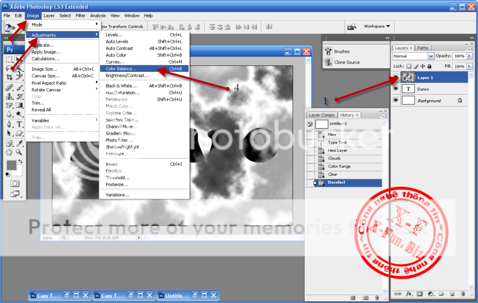Click the link layers icon
The image size is (478, 303).
point(398,294)
